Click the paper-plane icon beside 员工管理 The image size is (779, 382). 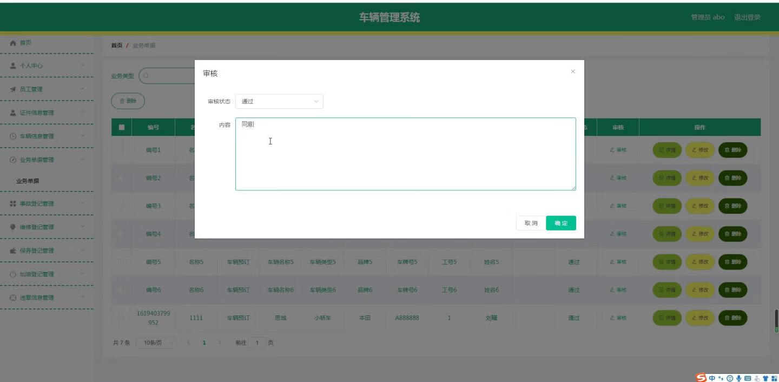point(13,89)
